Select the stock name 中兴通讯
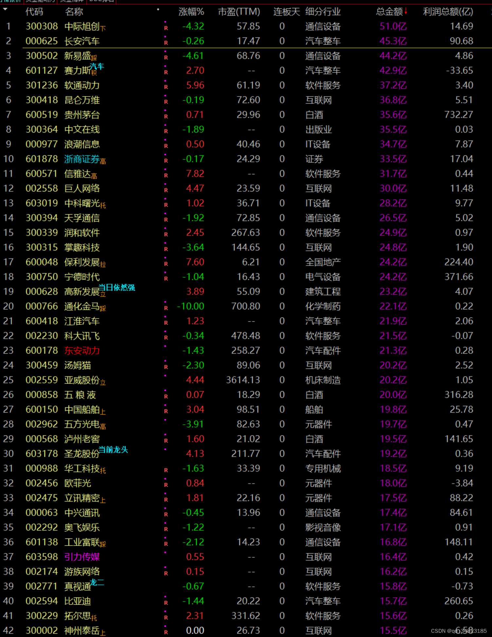492x637 pixels. click(x=82, y=513)
